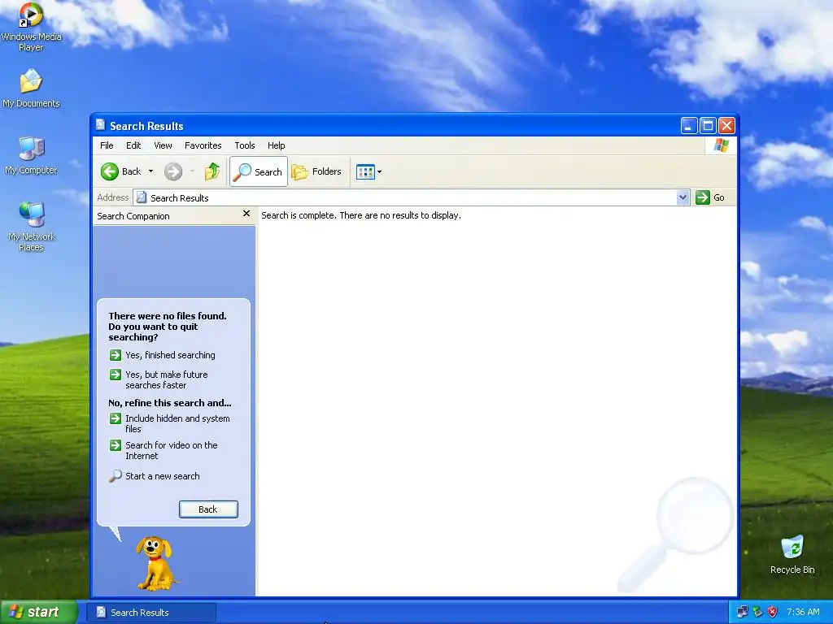Open the Forward history dropdown arrow
This screenshot has height=624, width=833.
192,171
